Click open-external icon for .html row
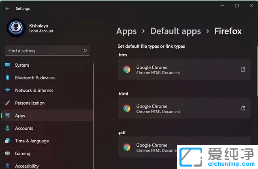This screenshot has height=169, width=258. pyautogui.click(x=243, y=108)
